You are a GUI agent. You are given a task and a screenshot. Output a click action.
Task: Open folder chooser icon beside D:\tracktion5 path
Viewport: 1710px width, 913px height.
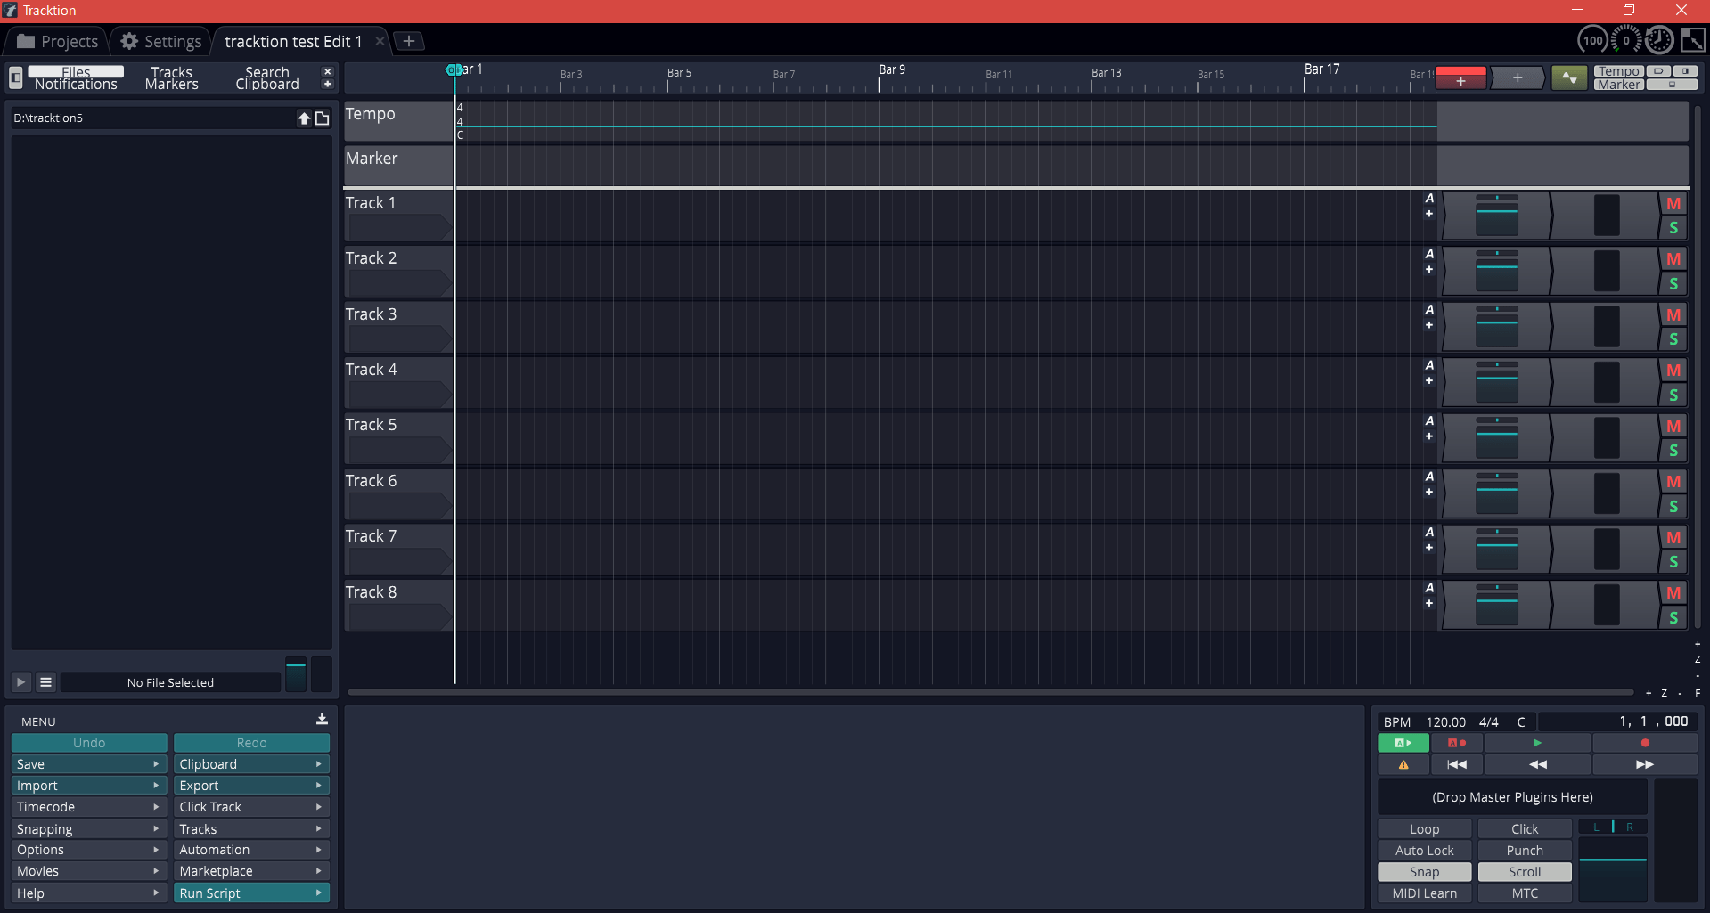click(323, 118)
